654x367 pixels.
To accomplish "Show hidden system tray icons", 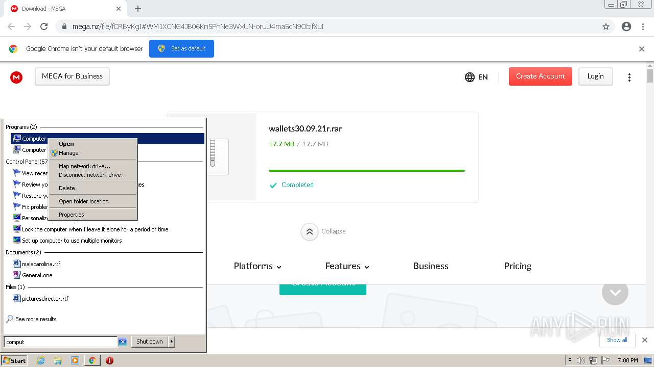I will [x=570, y=360].
